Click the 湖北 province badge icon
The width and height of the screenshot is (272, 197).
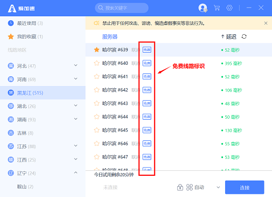tap(11, 106)
